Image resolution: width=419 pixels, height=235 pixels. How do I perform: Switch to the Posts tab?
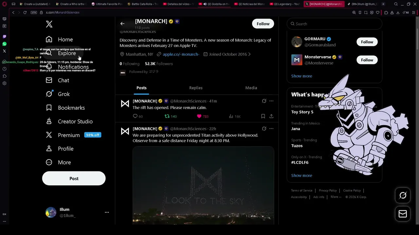pos(141,88)
